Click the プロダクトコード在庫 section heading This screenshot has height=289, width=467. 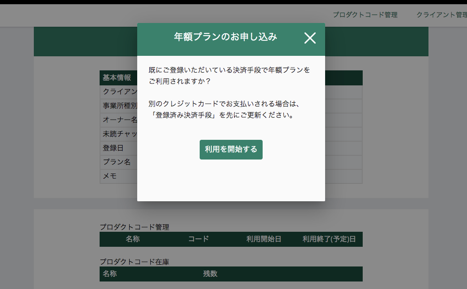(134, 262)
